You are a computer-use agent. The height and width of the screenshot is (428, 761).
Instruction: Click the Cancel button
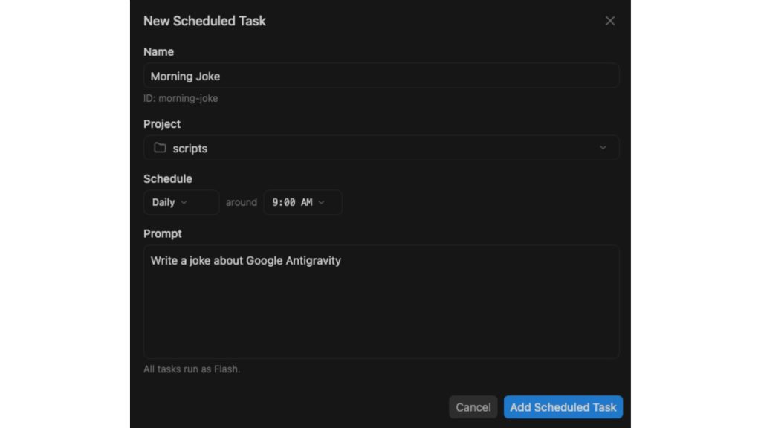473,407
